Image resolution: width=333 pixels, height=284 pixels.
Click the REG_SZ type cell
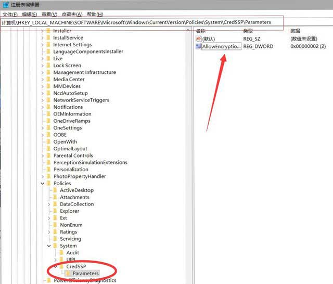pyautogui.click(x=252, y=39)
